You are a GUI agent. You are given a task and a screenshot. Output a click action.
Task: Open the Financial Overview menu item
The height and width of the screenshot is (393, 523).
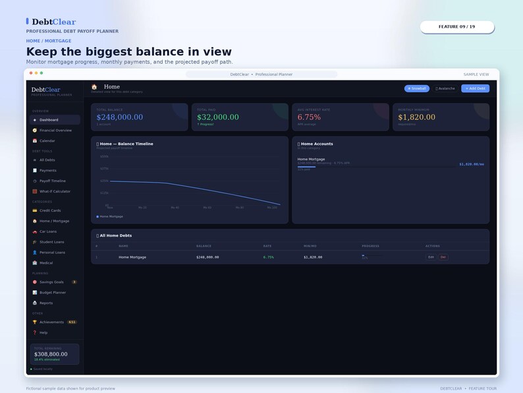tap(55, 130)
